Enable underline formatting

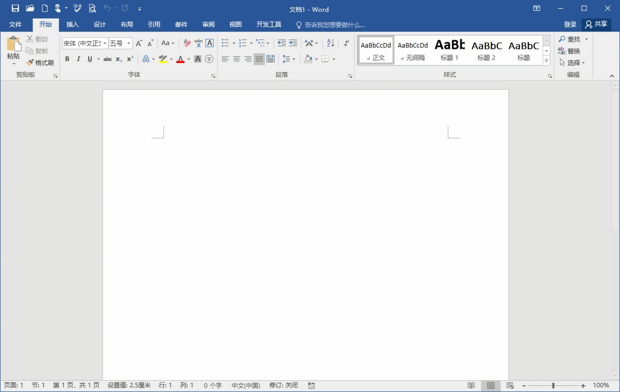(x=89, y=59)
